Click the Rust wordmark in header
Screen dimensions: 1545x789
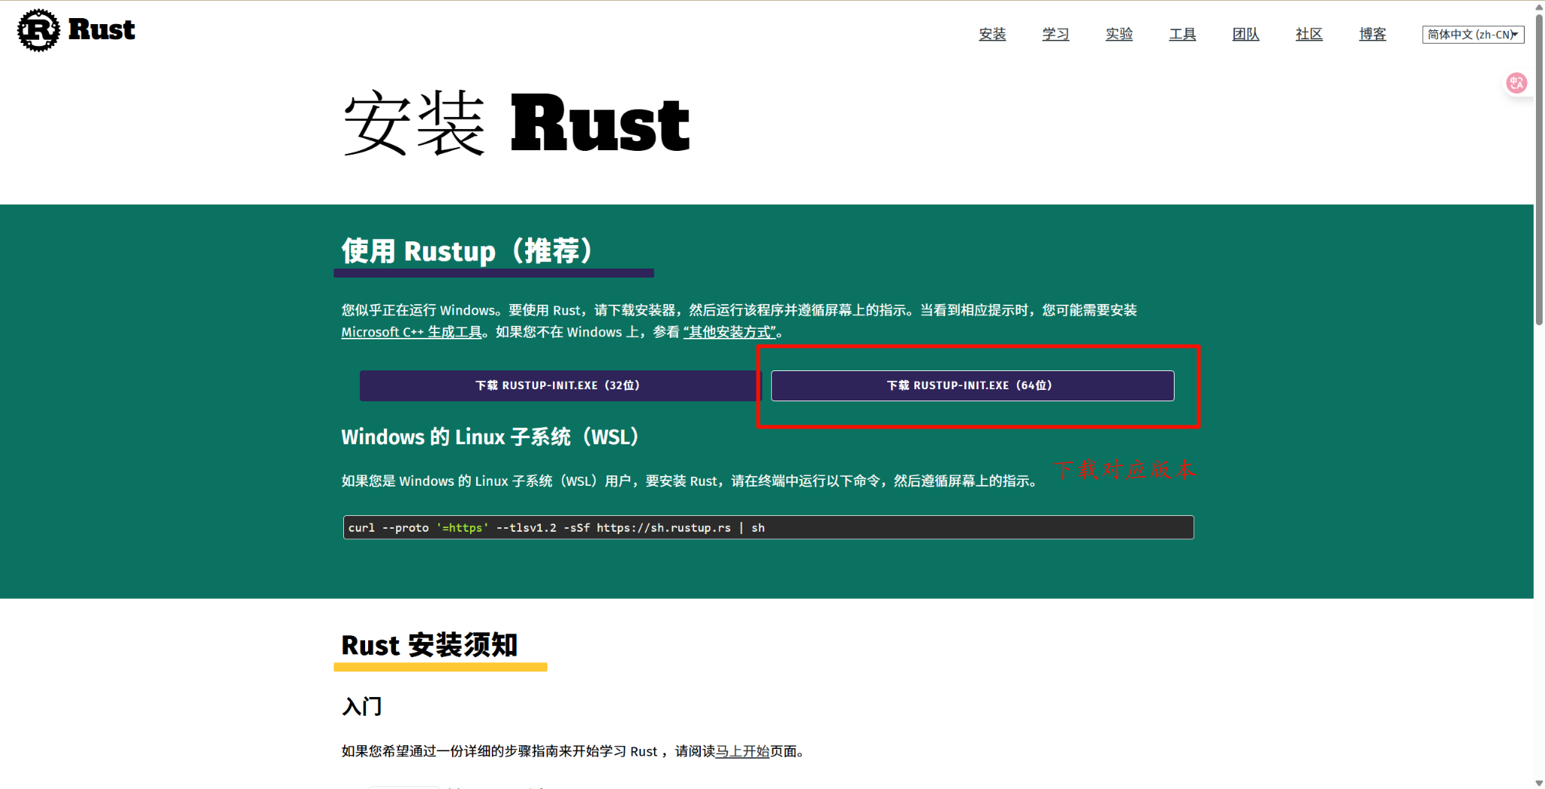(x=101, y=29)
